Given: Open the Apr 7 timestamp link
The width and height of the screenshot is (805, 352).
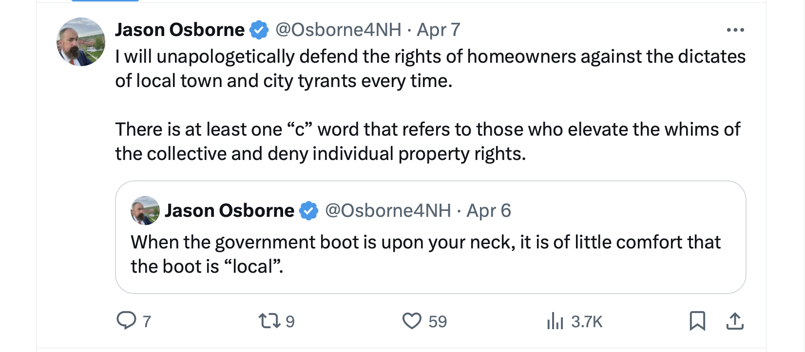Looking at the screenshot, I should tap(438, 30).
